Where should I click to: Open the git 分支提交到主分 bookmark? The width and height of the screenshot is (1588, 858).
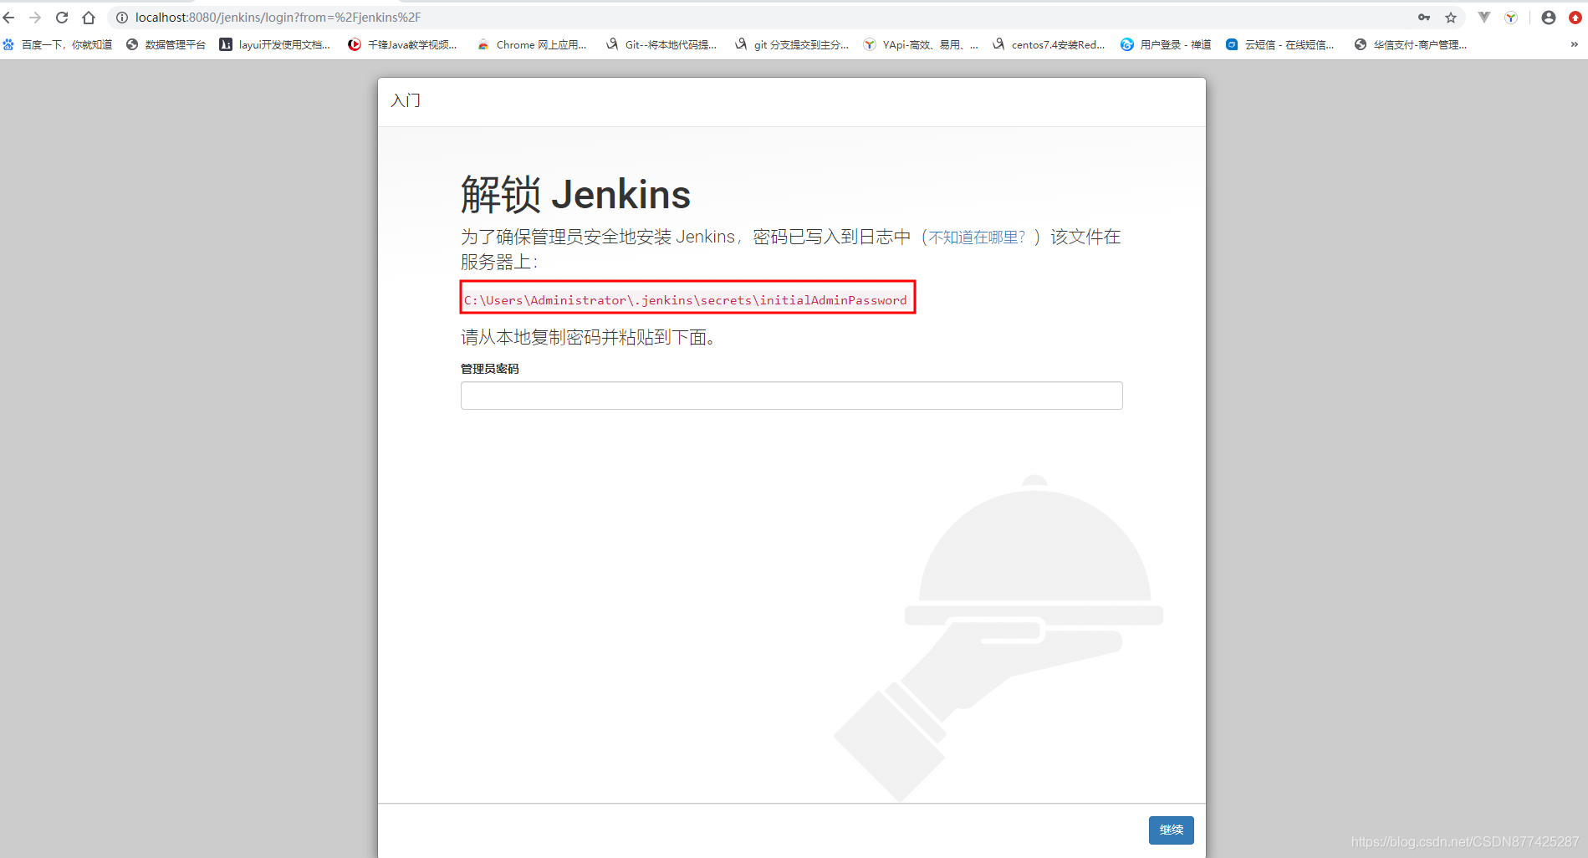click(792, 44)
